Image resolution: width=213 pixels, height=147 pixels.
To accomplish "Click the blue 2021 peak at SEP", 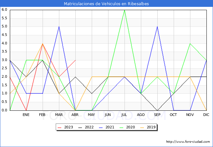I will click(x=157, y=27).
